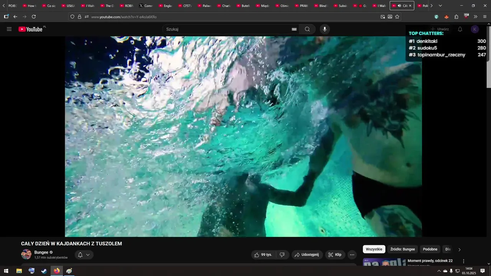The height and width of the screenshot is (276, 491).
Task: Reload the page with refresh icon
Action: pos(34,17)
